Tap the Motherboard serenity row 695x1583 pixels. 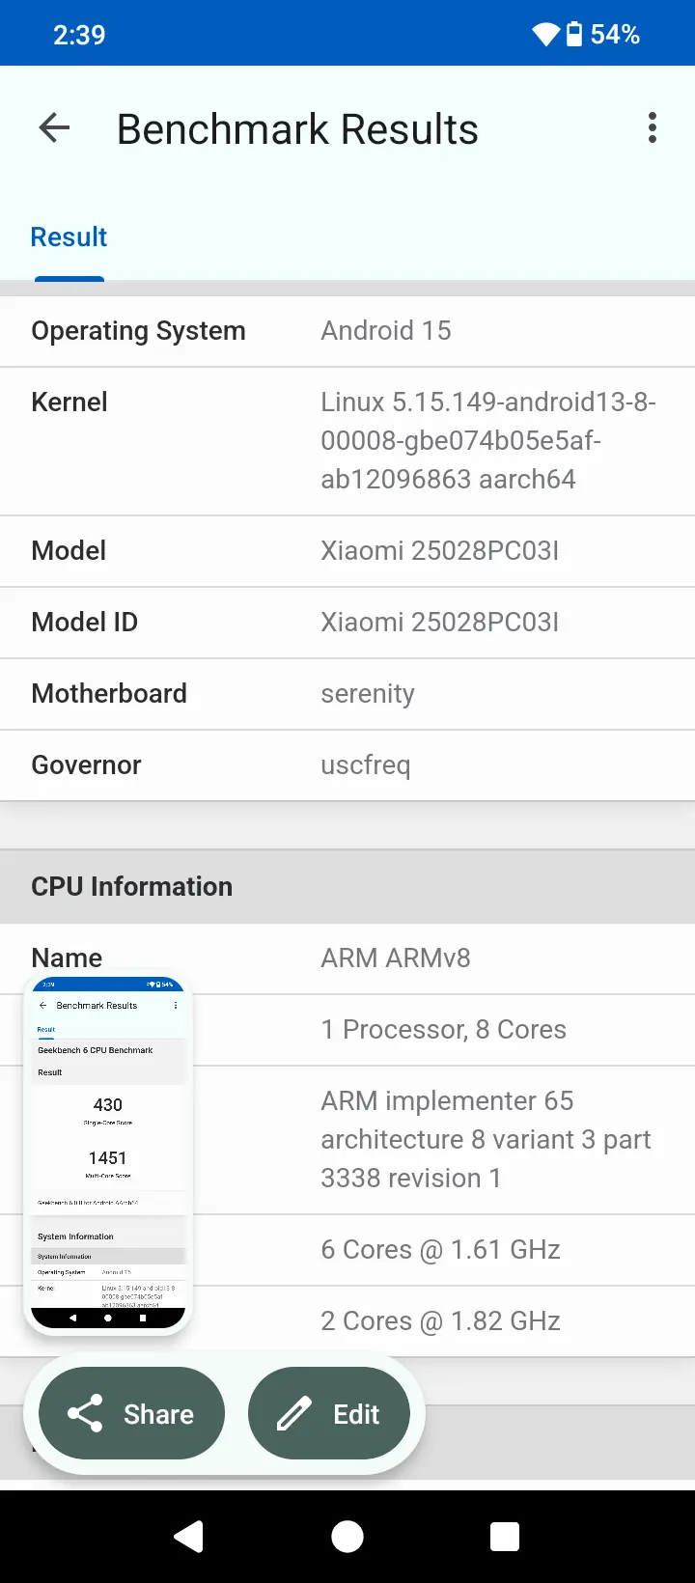coord(347,694)
